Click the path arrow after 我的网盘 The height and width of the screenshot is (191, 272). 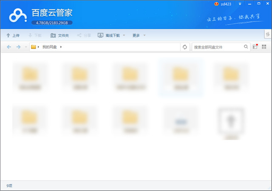coord(61,47)
